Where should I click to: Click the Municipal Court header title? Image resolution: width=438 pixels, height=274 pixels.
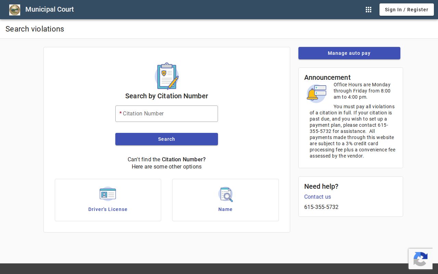pos(50,9)
